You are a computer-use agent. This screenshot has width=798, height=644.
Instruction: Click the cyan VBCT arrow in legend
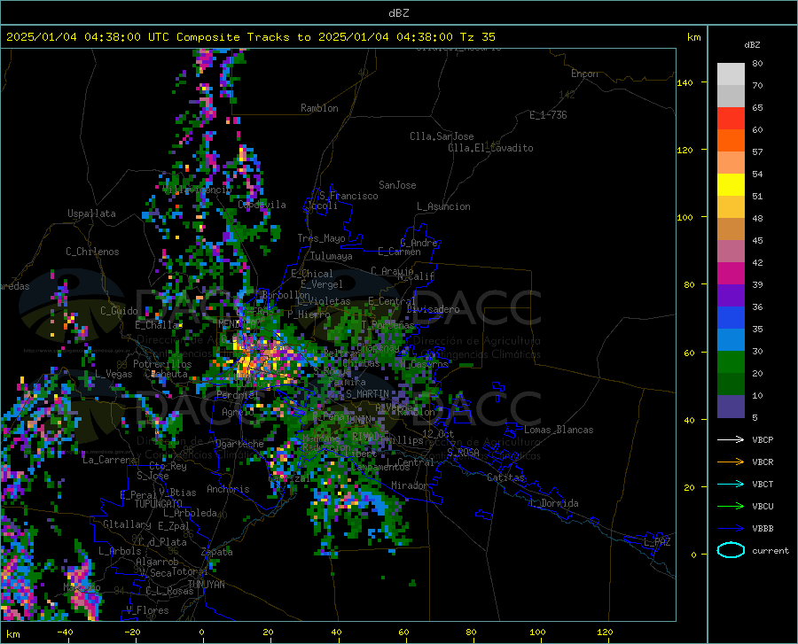point(731,484)
